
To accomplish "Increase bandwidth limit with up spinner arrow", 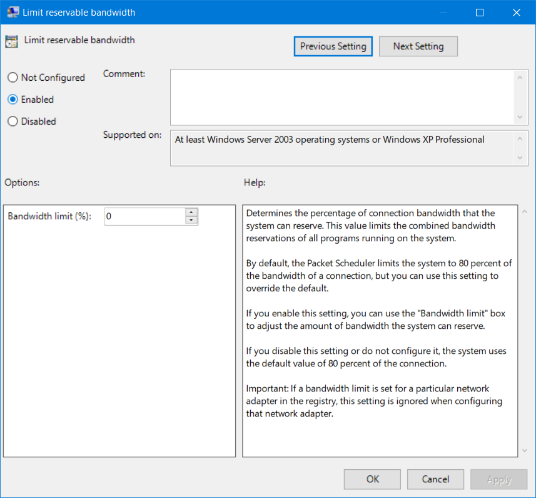I will (x=191, y=212).
